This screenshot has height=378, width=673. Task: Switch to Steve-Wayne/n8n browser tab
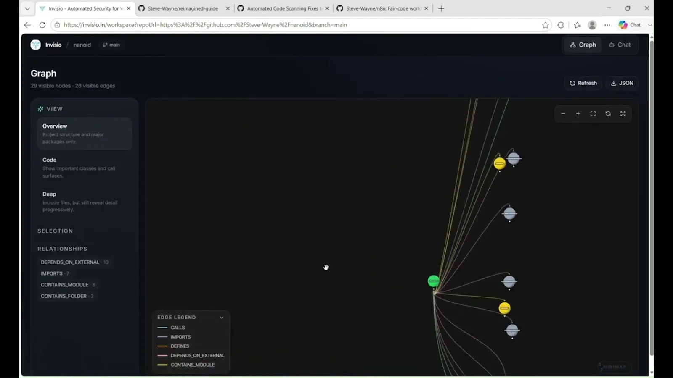tap(383, 8)
